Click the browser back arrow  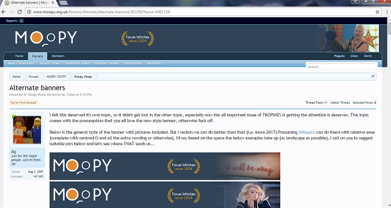(x=3, y=12)
